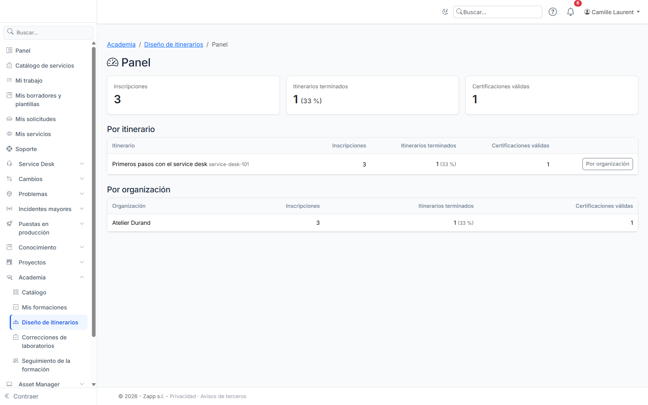Screen dimensions: 648x405
Task: Expand the Conocimiento chevron
Action: pos(82,247)
